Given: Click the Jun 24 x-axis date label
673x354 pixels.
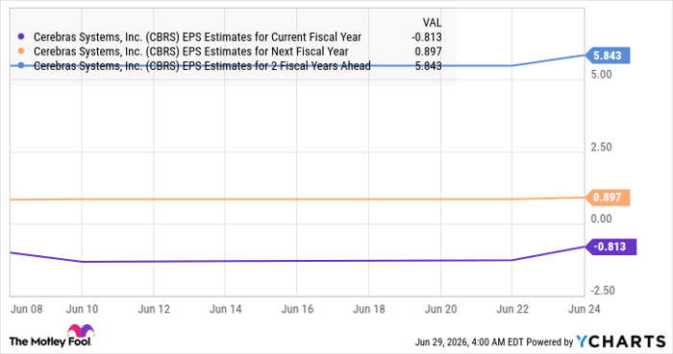Looking at the screenshot, I should click(x=585, y=309).
